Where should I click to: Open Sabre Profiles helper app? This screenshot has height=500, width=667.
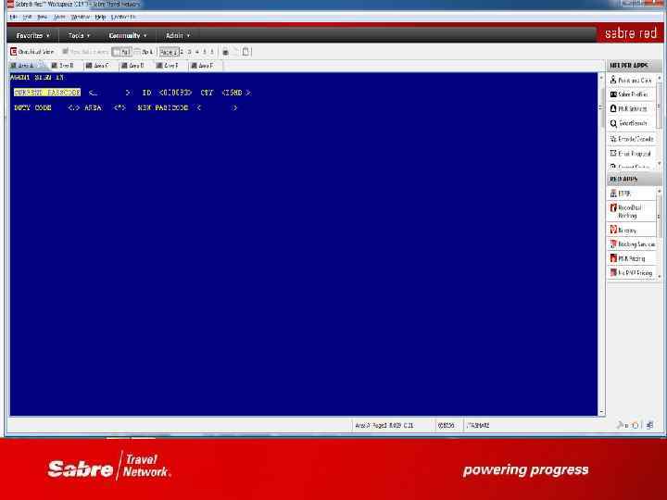[631, 94]
